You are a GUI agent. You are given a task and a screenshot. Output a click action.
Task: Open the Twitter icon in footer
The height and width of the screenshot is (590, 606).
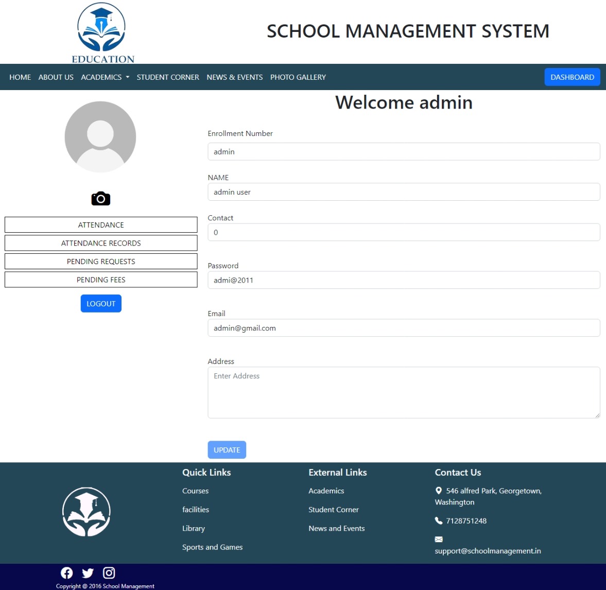[88, 572]
